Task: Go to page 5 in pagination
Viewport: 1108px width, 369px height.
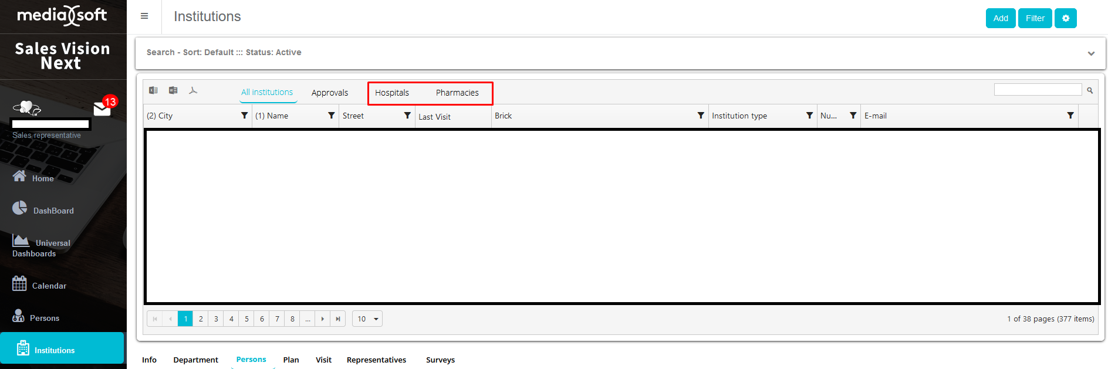Action: (246, 319)
